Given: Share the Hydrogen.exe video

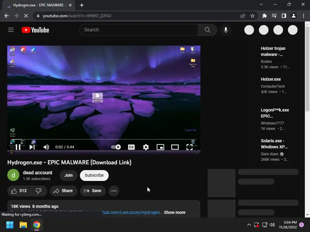Looking at the screenshot, I should click(63, 191).
